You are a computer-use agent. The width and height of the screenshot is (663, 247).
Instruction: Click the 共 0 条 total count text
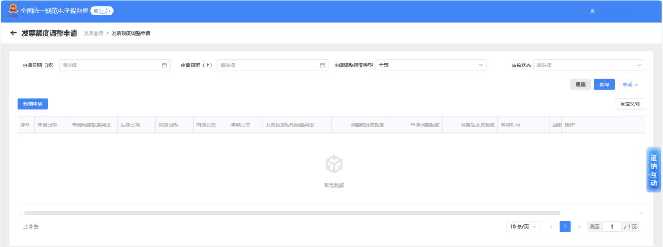[31, 227]
